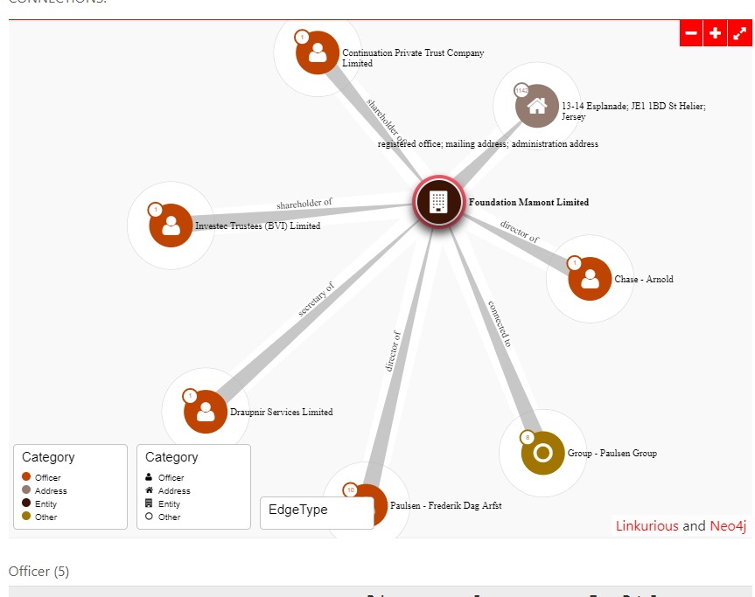Click 'Paulsen - Frederik Dag Arfst' label
The width and height of the screenshot is (755, 597).
pos(445,505)
